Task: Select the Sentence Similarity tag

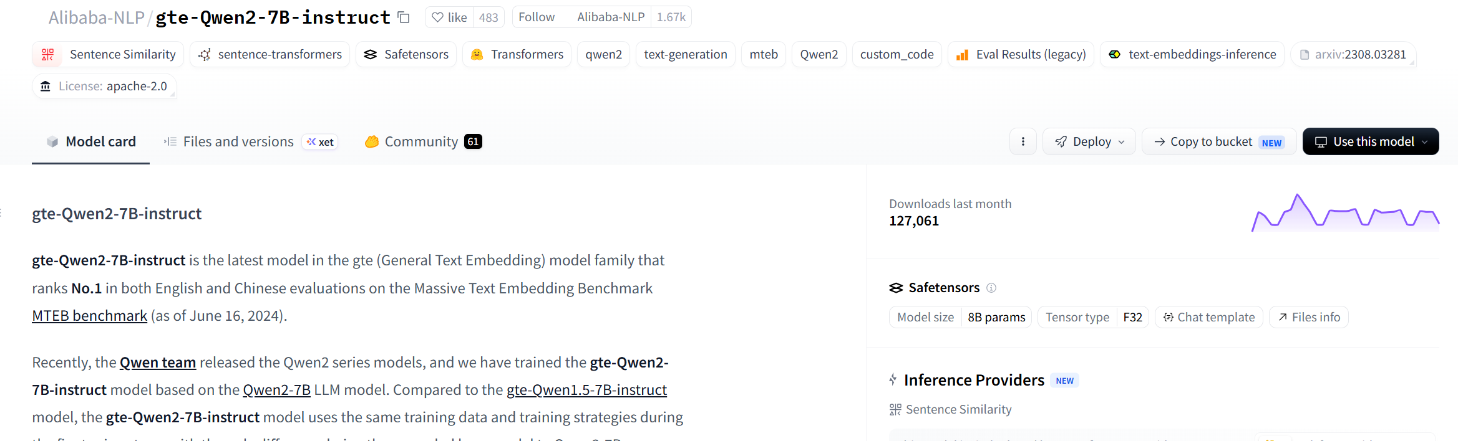Action: pyautogui.click(x=108, y=54)
